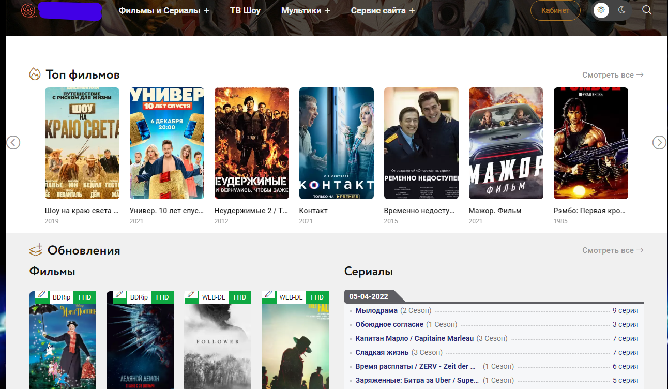Screen dimensions: 668x389
Task: Click the 'Обновления' section heading
Action: click(x=84, y=251)
